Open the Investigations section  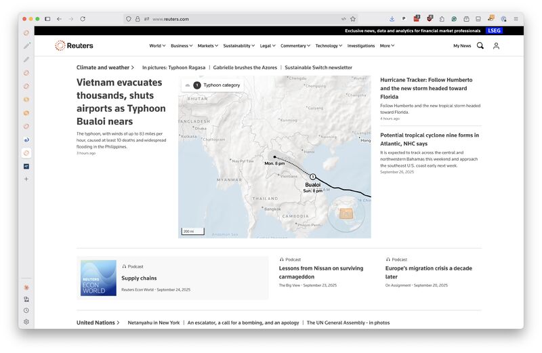point(361,45)
